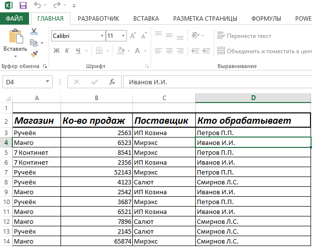Screen dimensions: 312x247
Task: Switch to the РАЗРАБОТЧИК tab
Action: click(98, 19)
